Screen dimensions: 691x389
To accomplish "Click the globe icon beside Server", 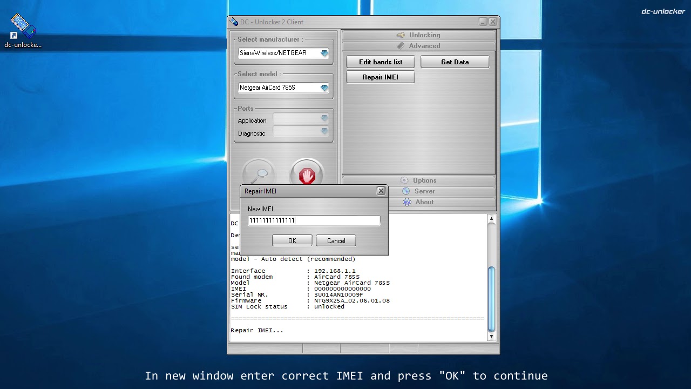I will (x=406, y=191).
